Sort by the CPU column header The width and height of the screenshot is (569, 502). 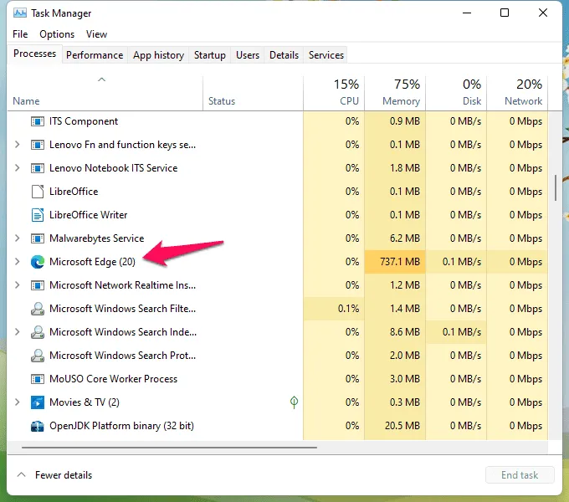pos(334,93)
